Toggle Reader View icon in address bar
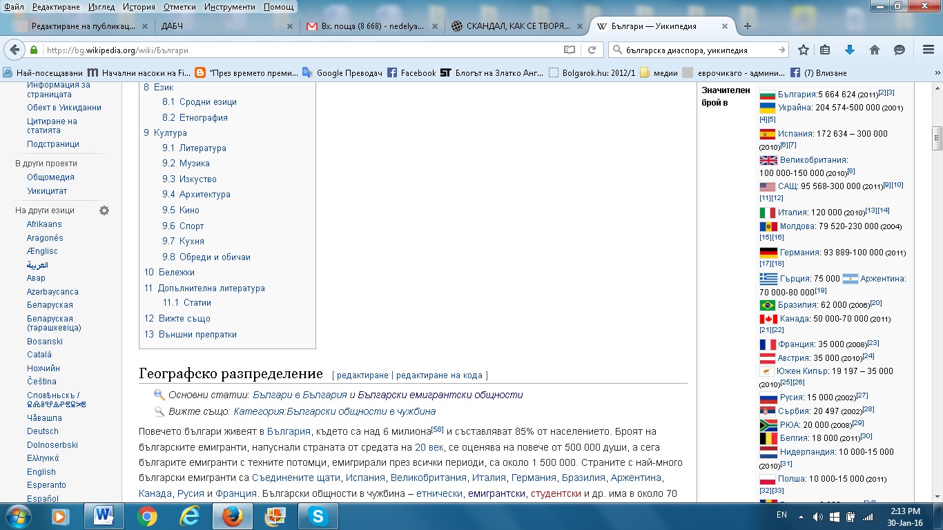Image resolution: width=943 pixels, height=530 pixels. click(x=570, y=50)
